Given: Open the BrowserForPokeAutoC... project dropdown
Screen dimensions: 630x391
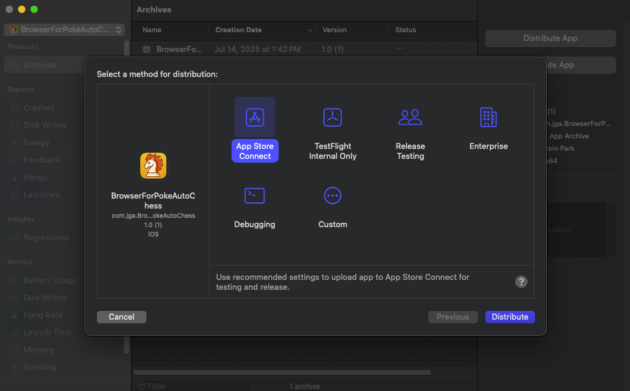Looking at the screenshot, I should point(65,29).
